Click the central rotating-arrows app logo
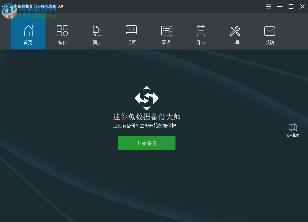This screenshot has height=222, width=308. 147,98
